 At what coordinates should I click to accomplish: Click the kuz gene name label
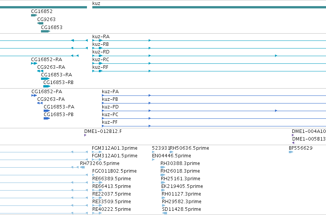coord(96,3)
